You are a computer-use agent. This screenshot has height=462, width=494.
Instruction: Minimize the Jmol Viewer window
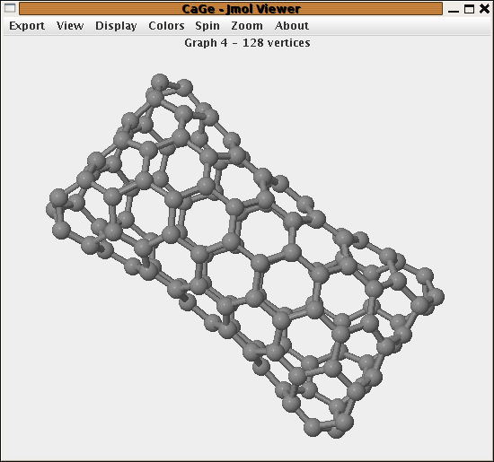tap(453, 10)
